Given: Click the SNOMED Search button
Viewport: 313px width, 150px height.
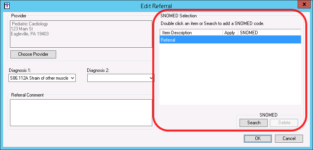Looking at the screenshot, I should pyautogui.click(x=254, y=123).
